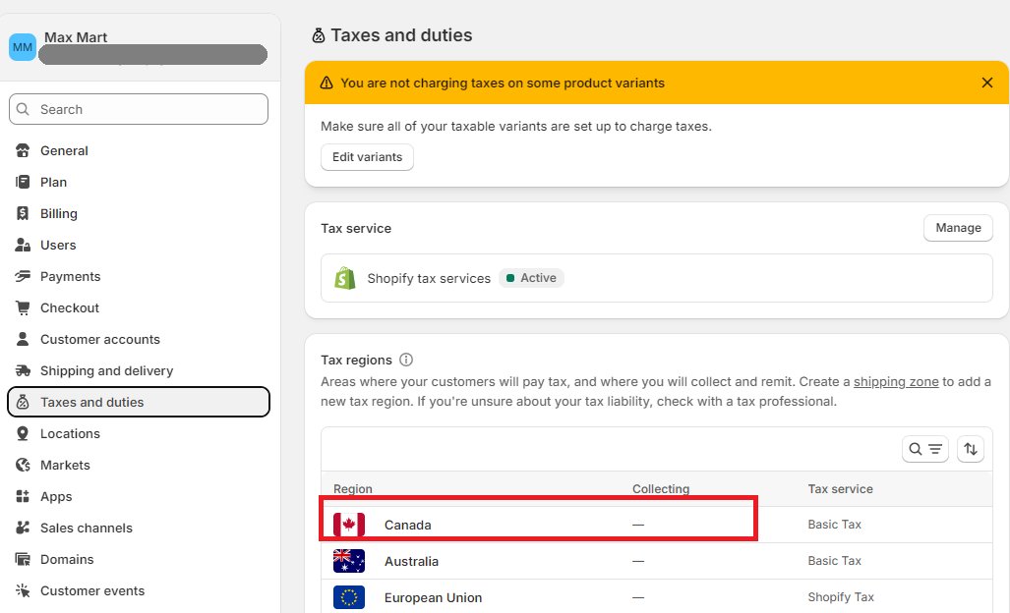Click the Shopify tax services bag icon
1010x613 pixels.
(x=345, y=278)
